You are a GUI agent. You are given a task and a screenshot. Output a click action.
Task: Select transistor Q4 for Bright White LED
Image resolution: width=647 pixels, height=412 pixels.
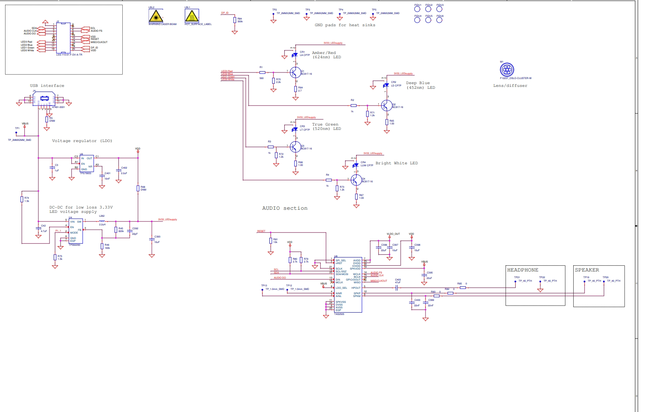356,180
